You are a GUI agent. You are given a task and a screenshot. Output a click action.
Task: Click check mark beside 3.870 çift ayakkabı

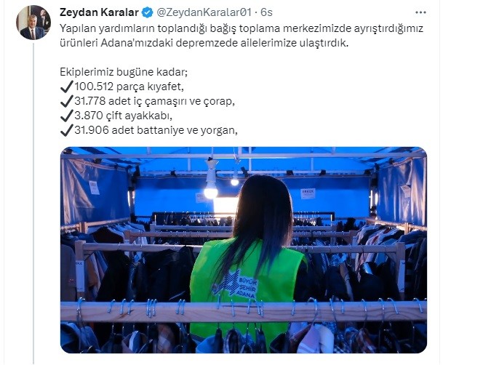pyautogui.click(x=66, y=116)
